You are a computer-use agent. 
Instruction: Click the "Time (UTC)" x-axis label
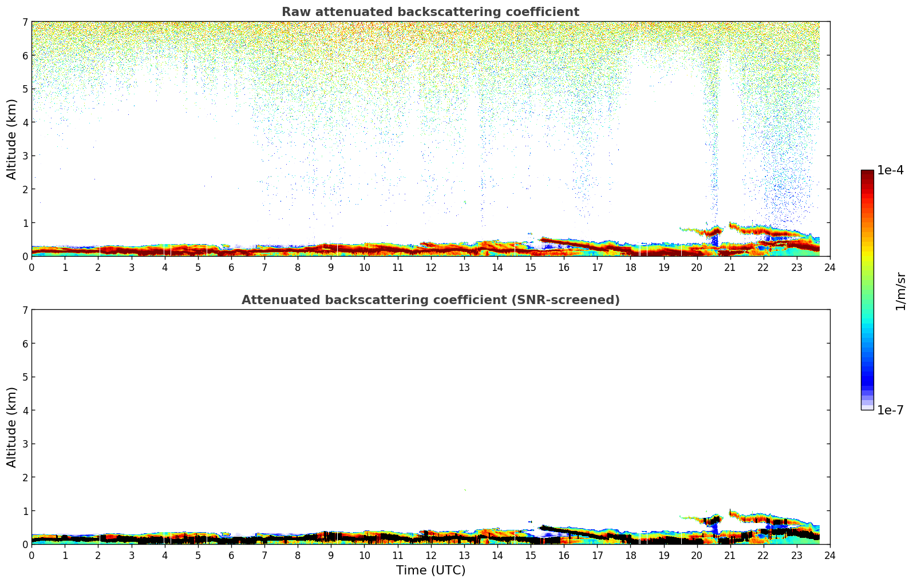click(x=430, y=570)
